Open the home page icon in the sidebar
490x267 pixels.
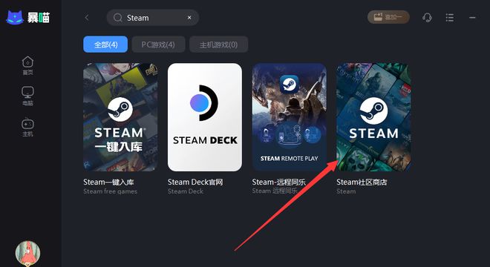[27, 62]
